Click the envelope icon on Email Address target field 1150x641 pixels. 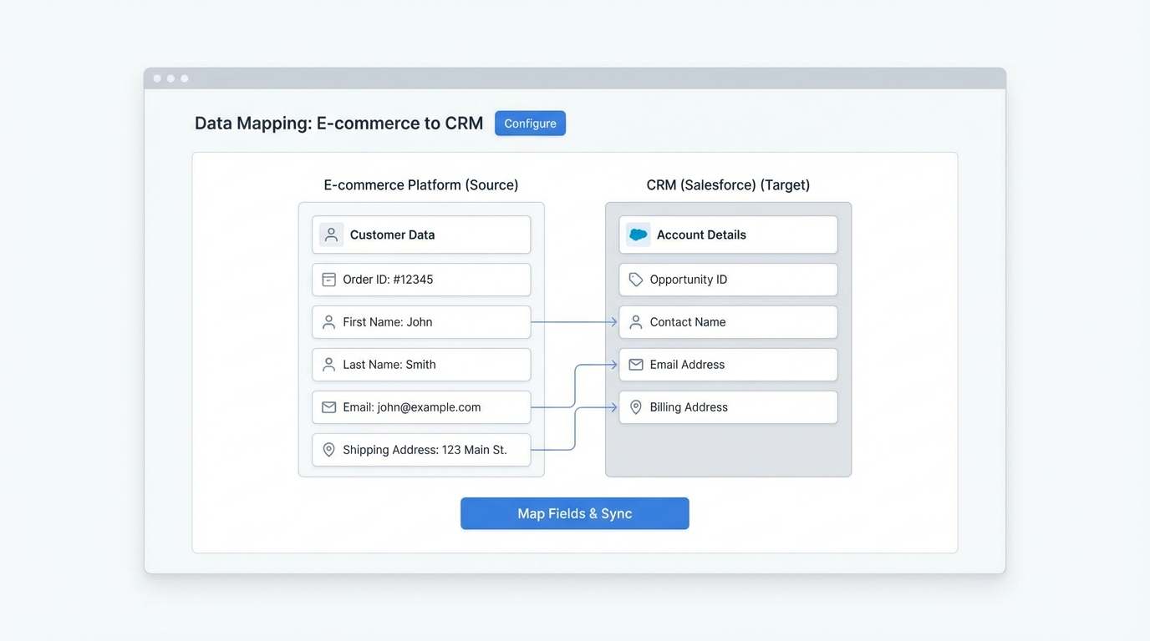(x=636, y=364)
